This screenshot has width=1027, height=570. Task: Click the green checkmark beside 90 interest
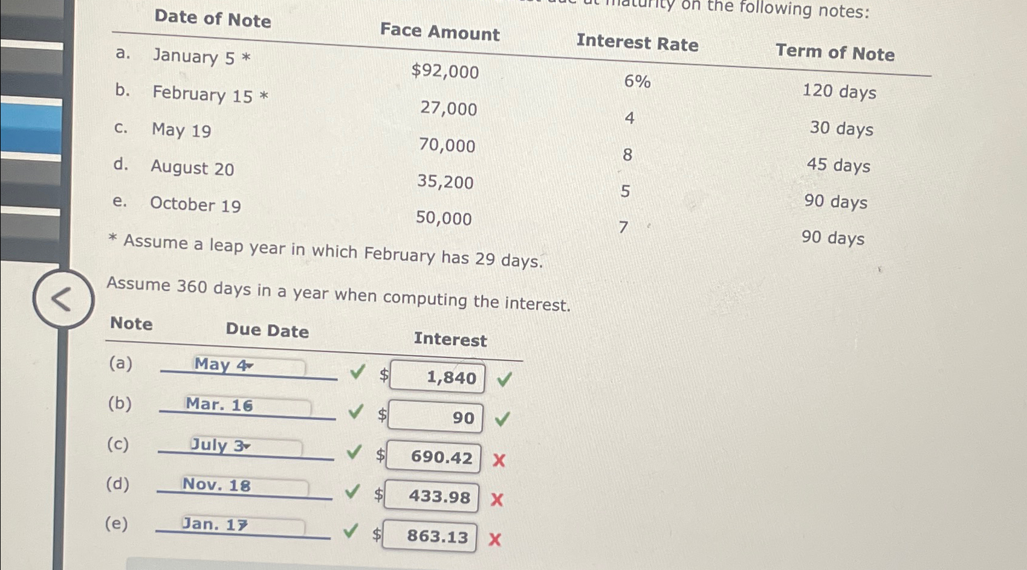coord(502,419)
